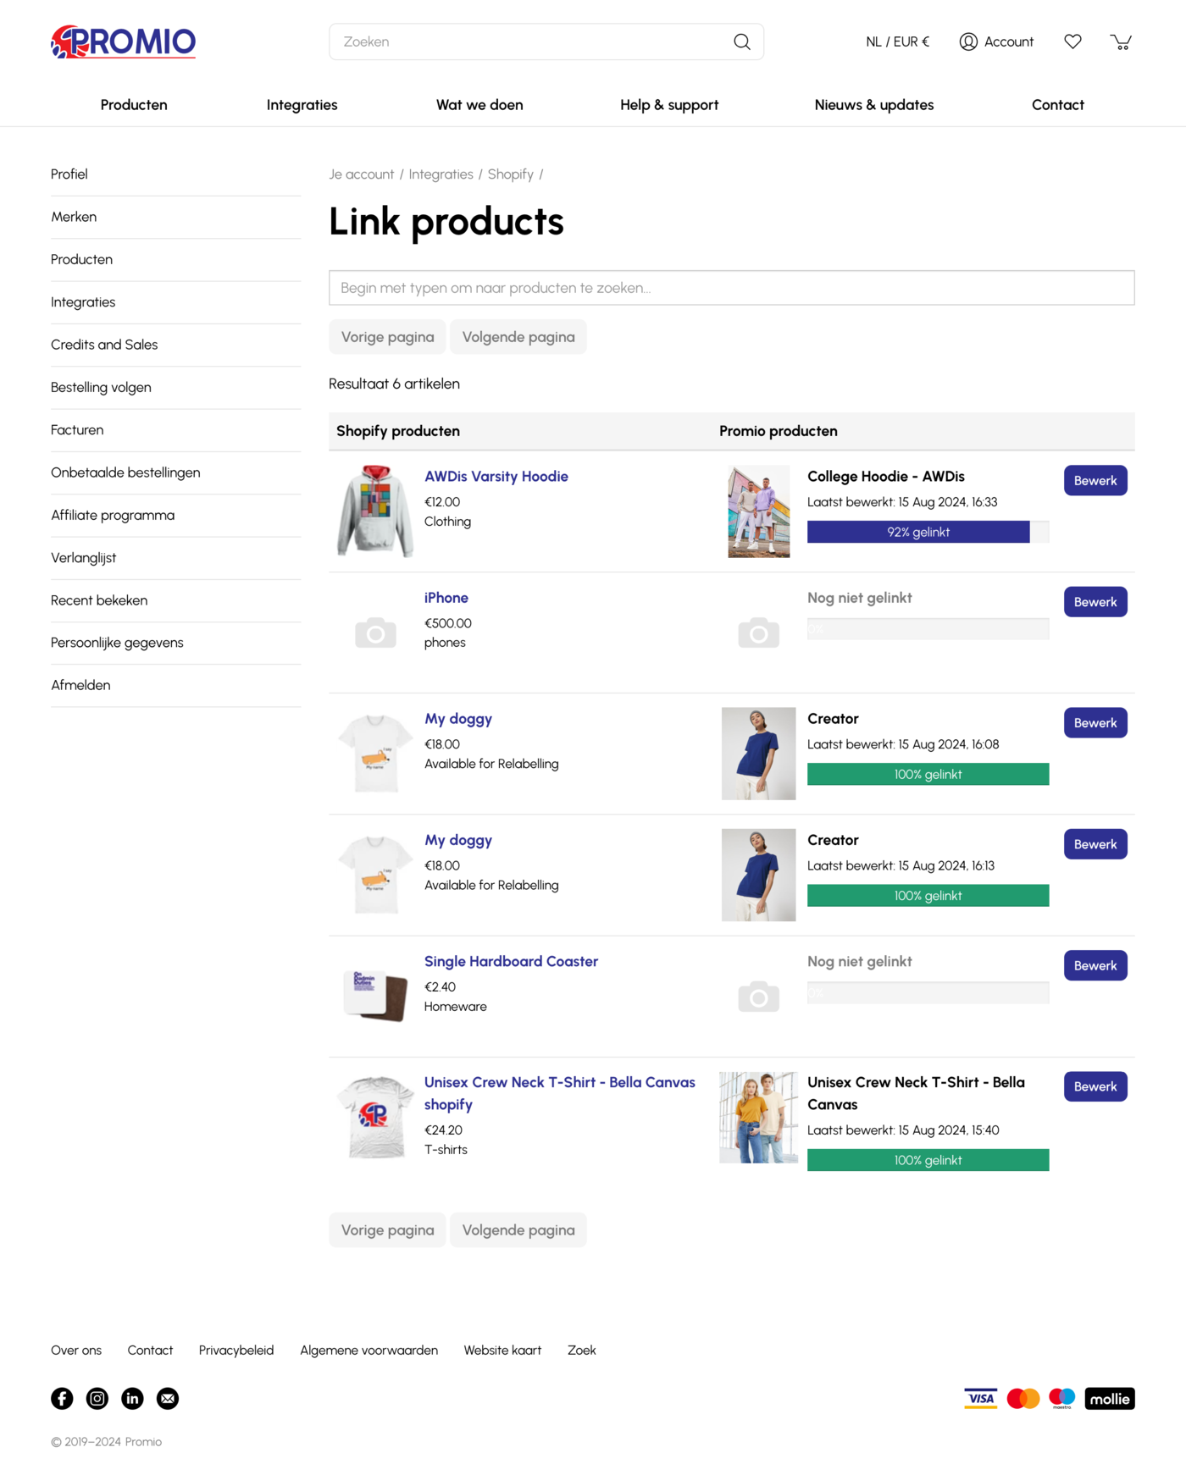Click the 92% gelinkt progress bar
Image resolution: width=1186 pixels, height=1475 pixels.
click(918, 532)
